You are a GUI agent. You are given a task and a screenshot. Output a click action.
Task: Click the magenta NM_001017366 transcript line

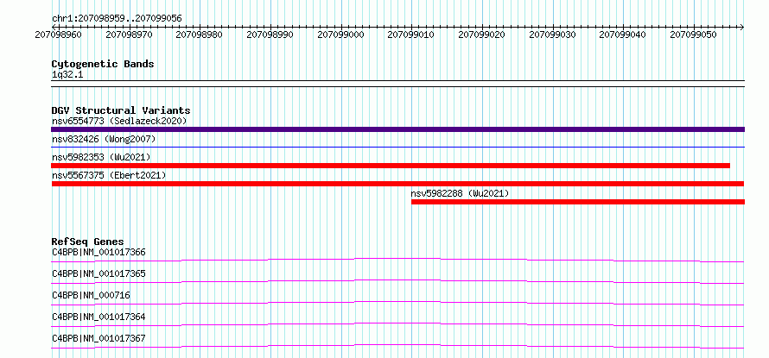pos(397,260)
